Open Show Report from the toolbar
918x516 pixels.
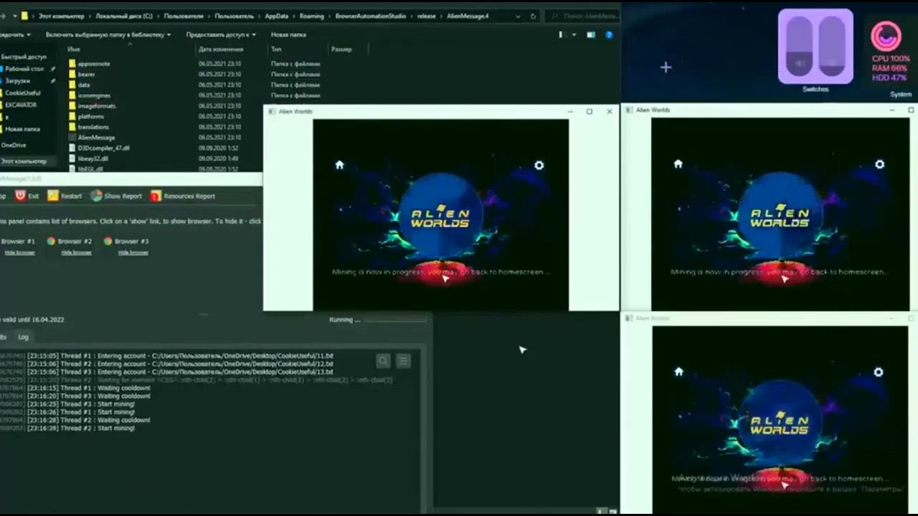(116, 196)
